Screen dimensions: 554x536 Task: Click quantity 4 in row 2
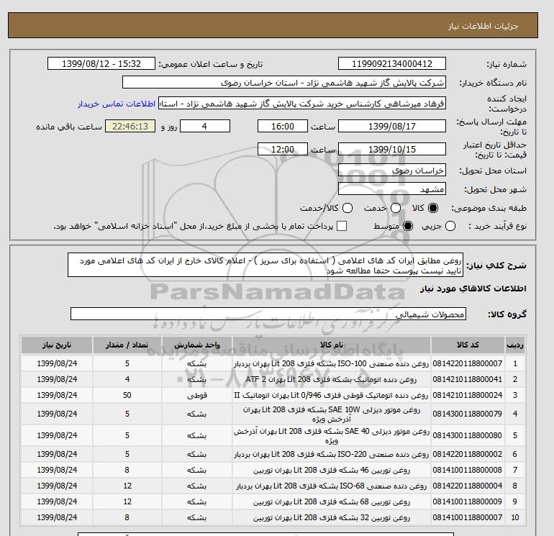pyautogui.click(x=127, y=379)
